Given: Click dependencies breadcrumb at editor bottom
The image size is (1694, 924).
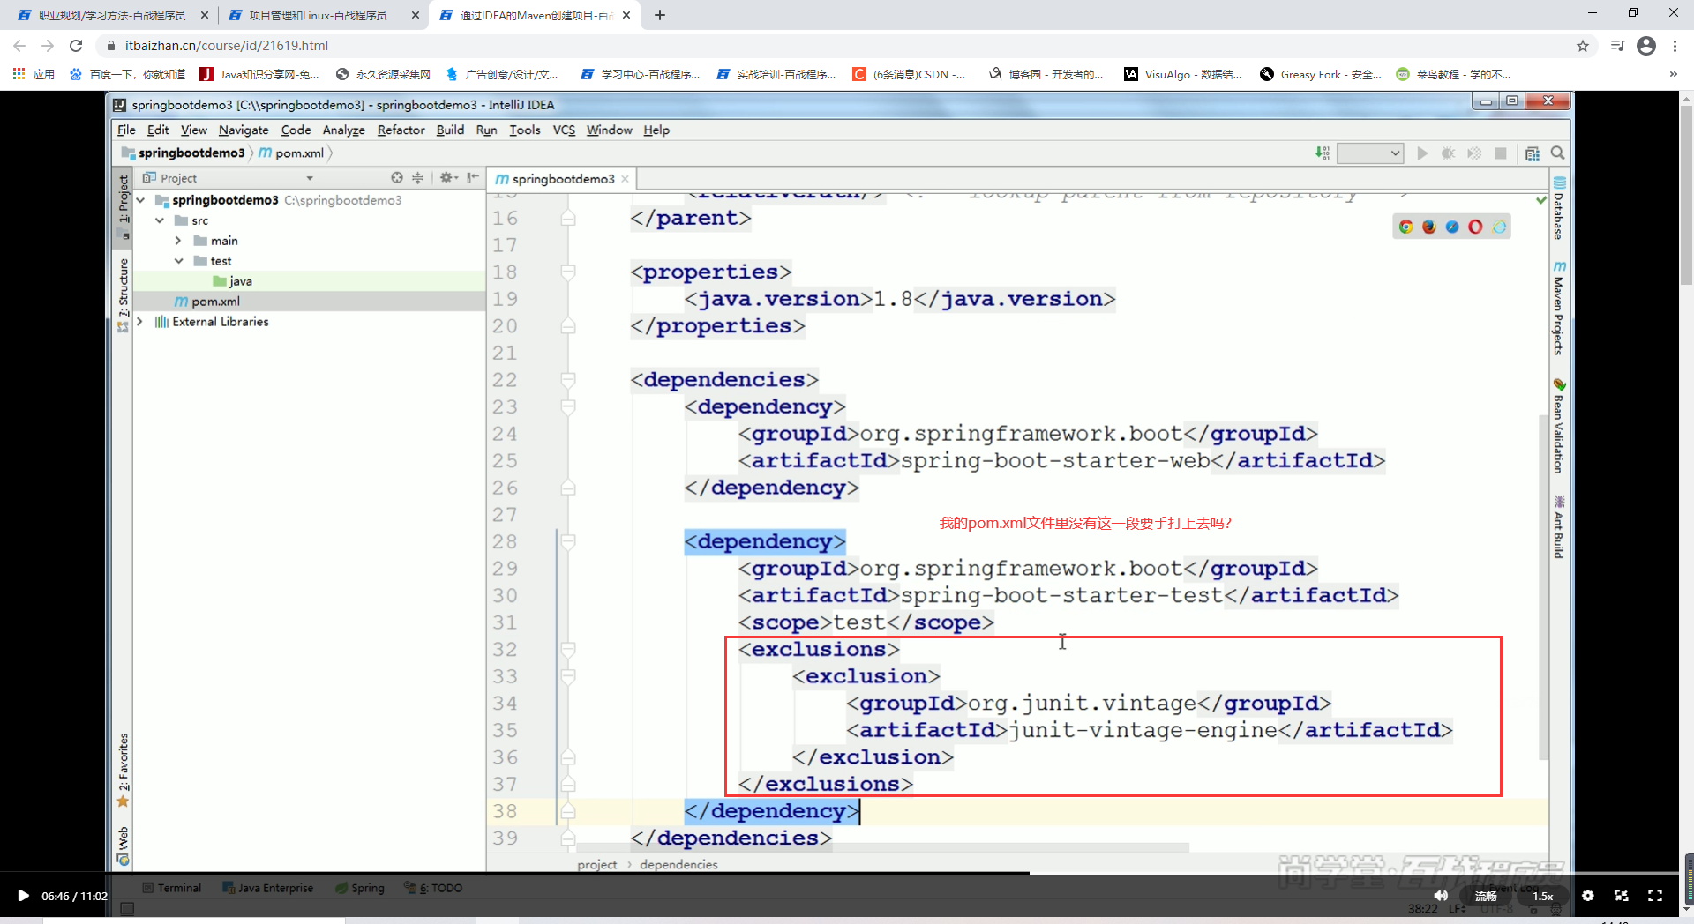Looking at the screenshot, I should (x=678, y=864).
